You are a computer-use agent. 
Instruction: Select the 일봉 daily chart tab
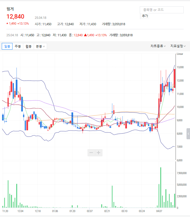(x=7, y=46)
